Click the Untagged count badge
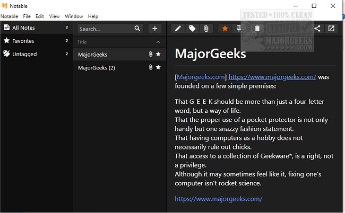 click(67, 54)
